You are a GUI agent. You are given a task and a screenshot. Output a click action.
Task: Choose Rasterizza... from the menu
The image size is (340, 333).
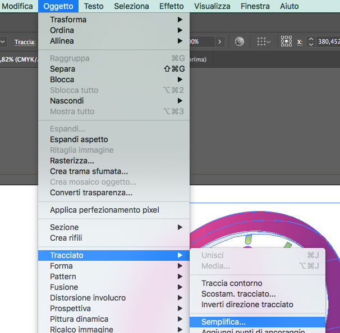click(x=114, y=161)
